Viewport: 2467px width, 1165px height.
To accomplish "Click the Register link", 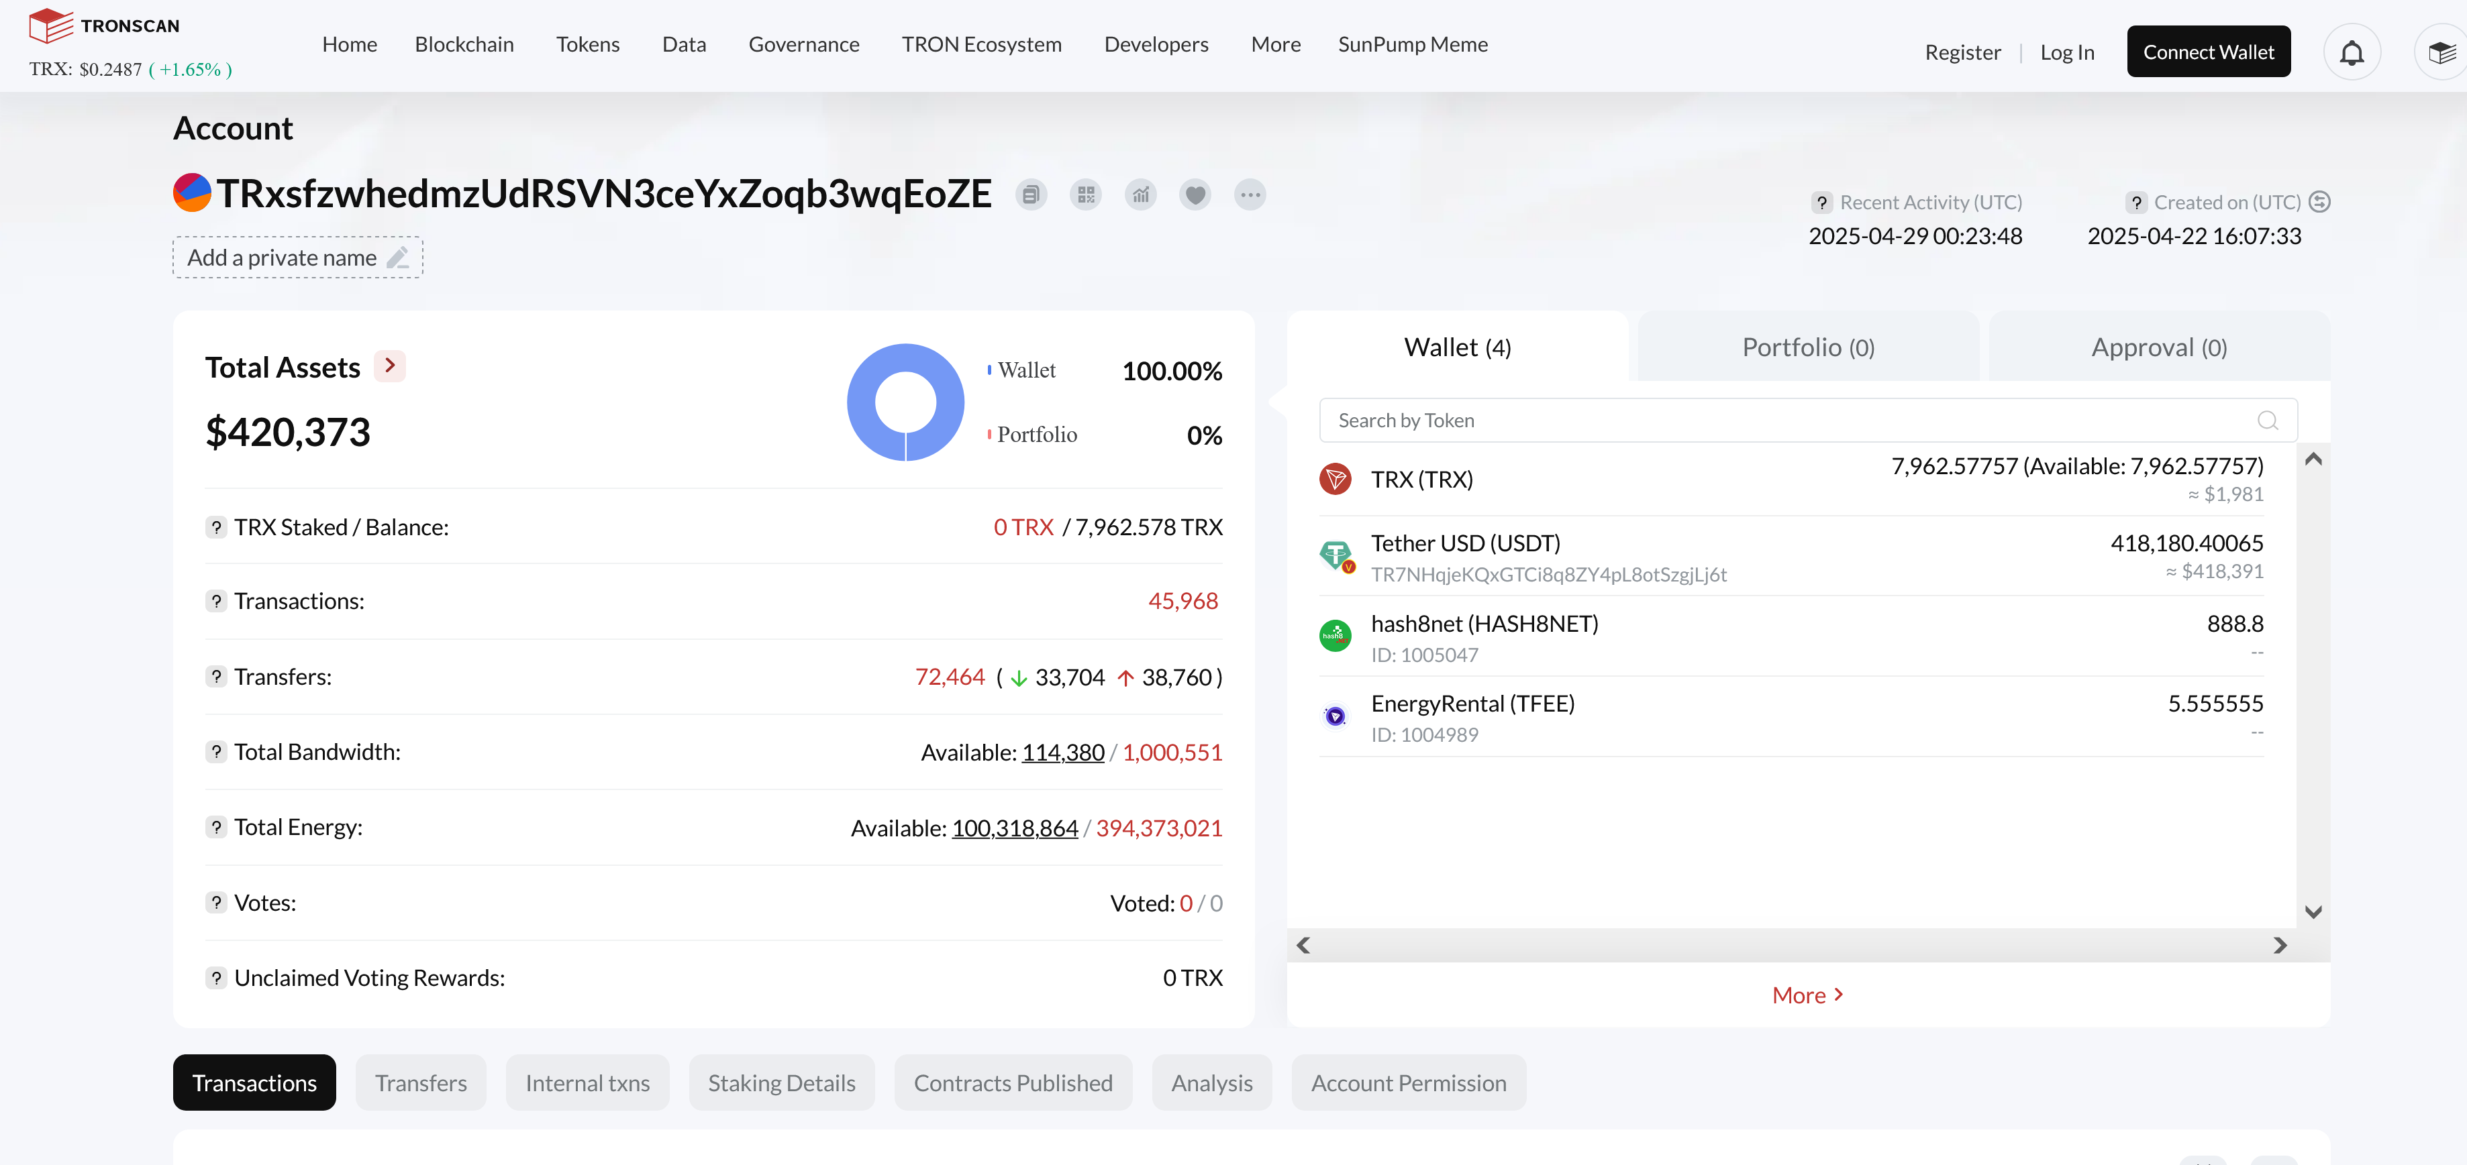I will click(x=1962, y=53).
